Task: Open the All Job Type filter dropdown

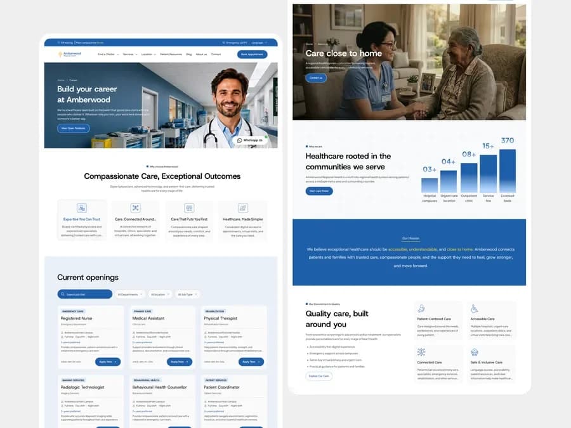Action: click(187, 294)
